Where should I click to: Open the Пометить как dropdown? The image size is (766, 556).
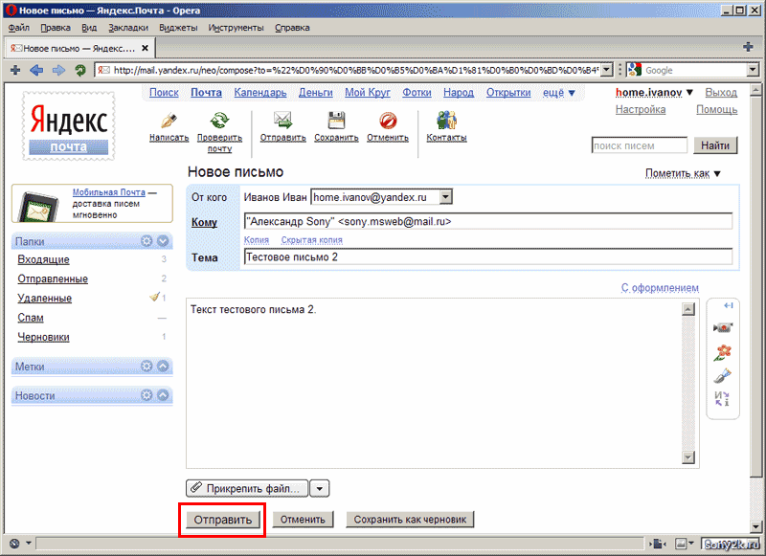coord(683,173)
